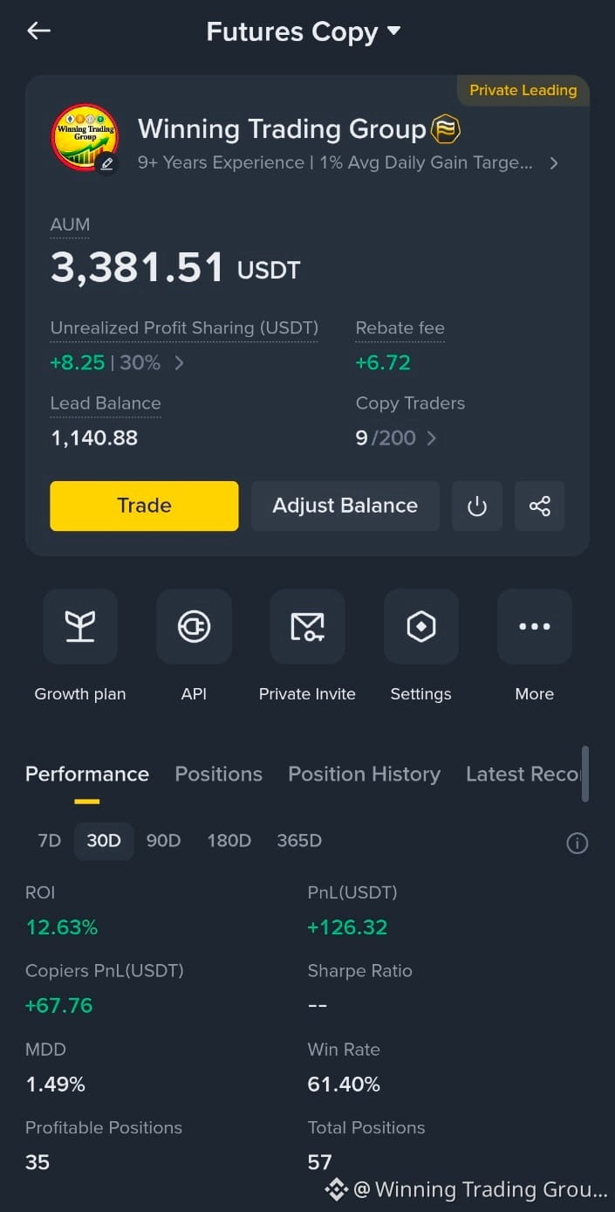Expand the Copy Traders 9/200 list
Screen dimensions: 615x1212
[x=397, y=437]
